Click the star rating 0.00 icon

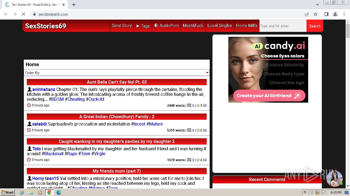coord(198,130)
